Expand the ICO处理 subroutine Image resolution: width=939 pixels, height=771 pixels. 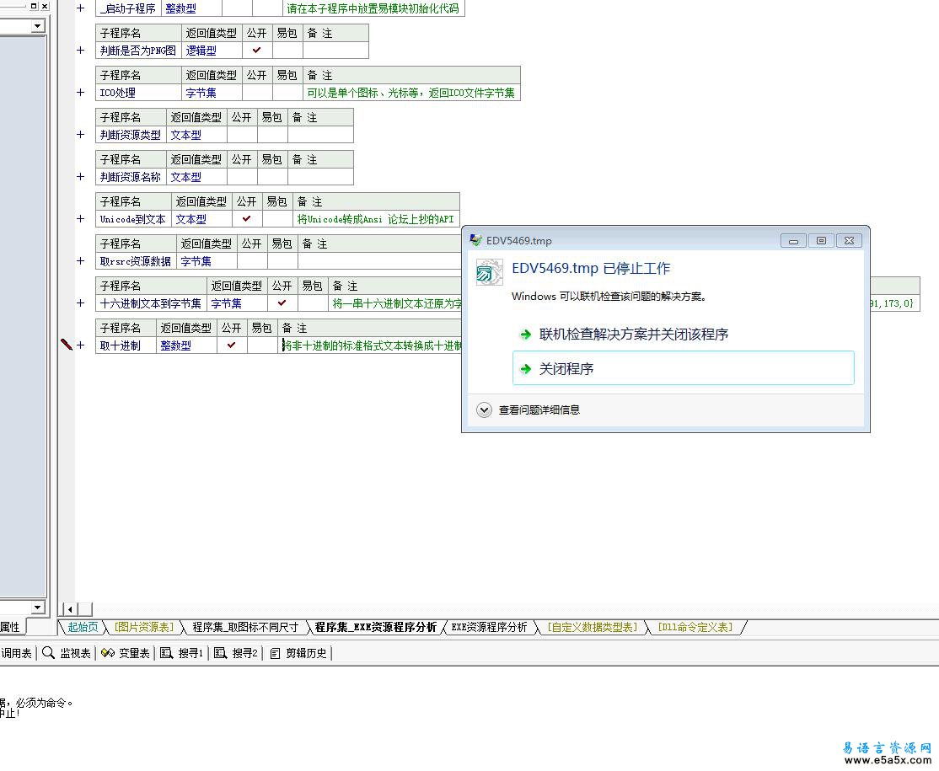point(81,92)
